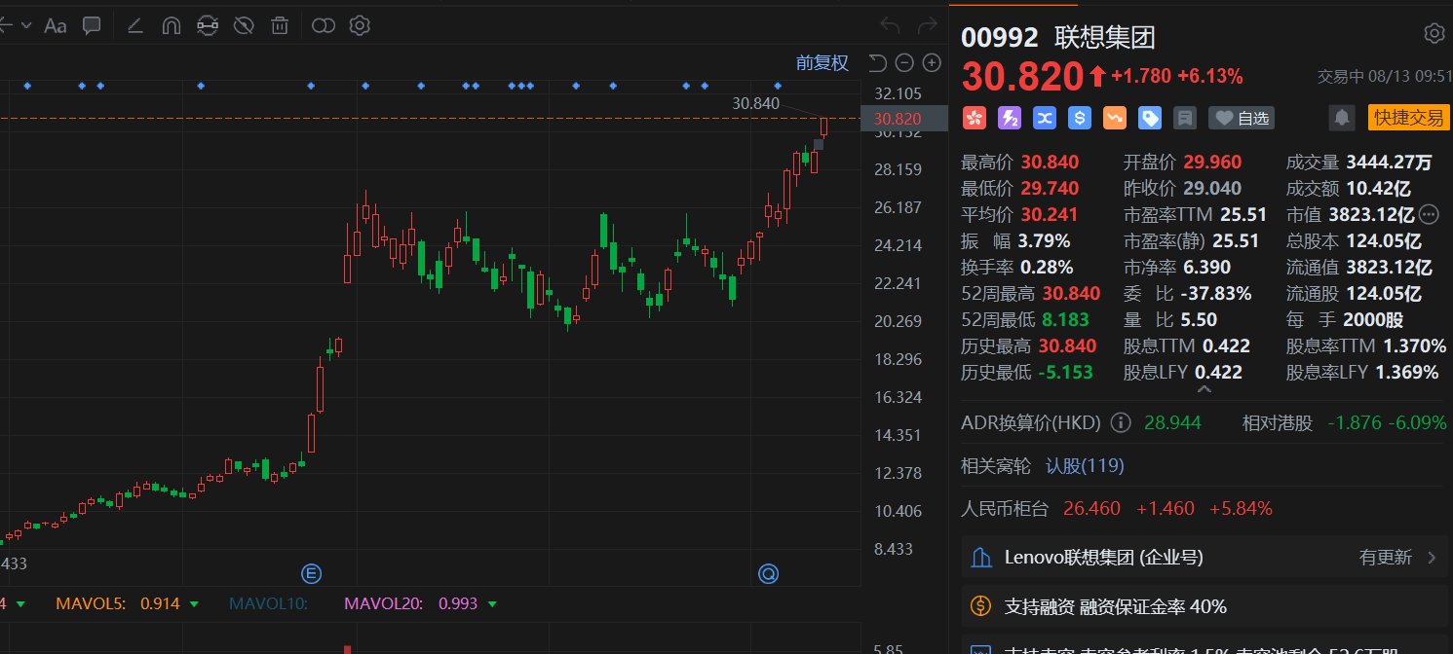The height and width of the screenshot is (654, 1453).
Task: Click the orange downtrend short-selling icon
Action: click(x=1114, y=118)
